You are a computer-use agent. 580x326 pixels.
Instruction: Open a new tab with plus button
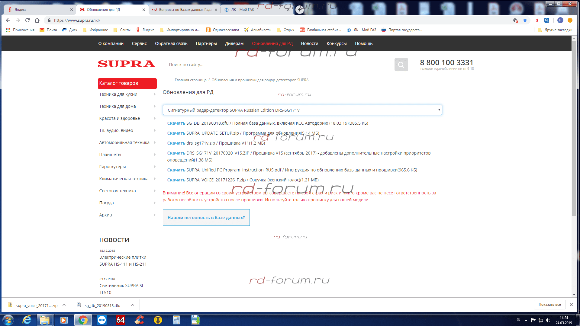tap(300, 10)
